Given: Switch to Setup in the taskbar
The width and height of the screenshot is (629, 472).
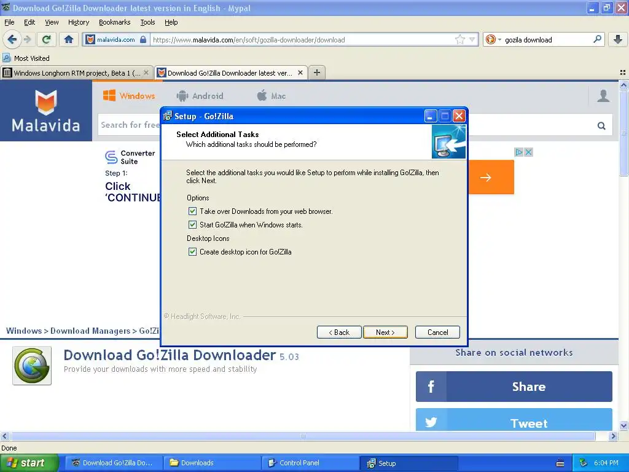Looking at the screenshot, I should pyautogui.click(x=408, y=463).
